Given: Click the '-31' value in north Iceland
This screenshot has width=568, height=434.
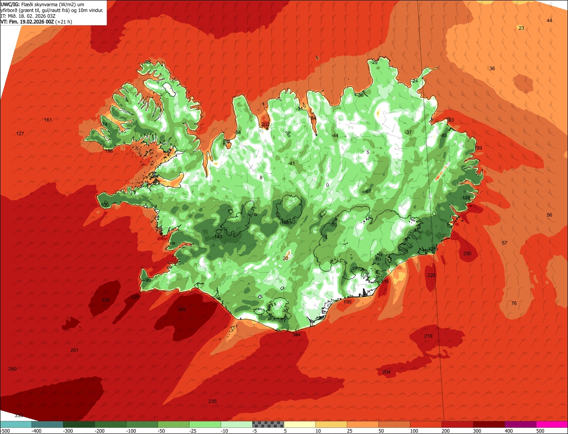Looking at the screenshot, I should [300, 109].
